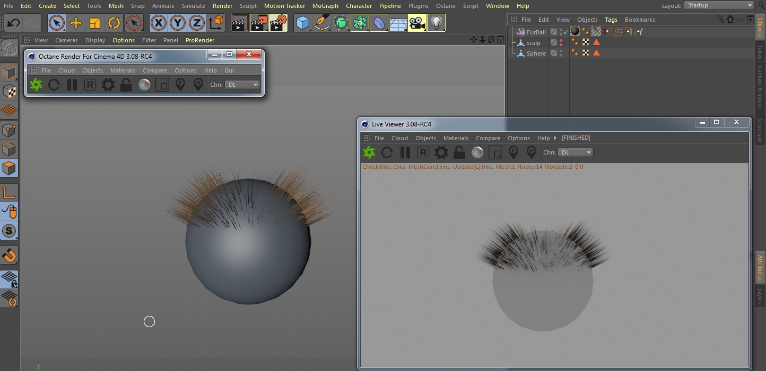Switch to Polygons mode
The height and width of the screenshot is (371, 766).
[x=10, y=168]
